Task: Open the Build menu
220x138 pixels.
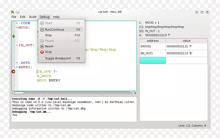Action: coord(32,17)
